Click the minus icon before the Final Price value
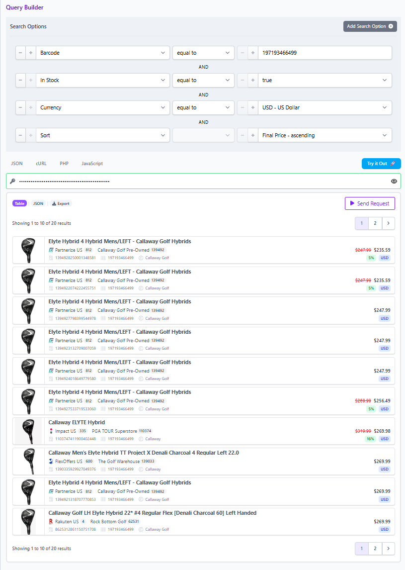 pos(243,135)
